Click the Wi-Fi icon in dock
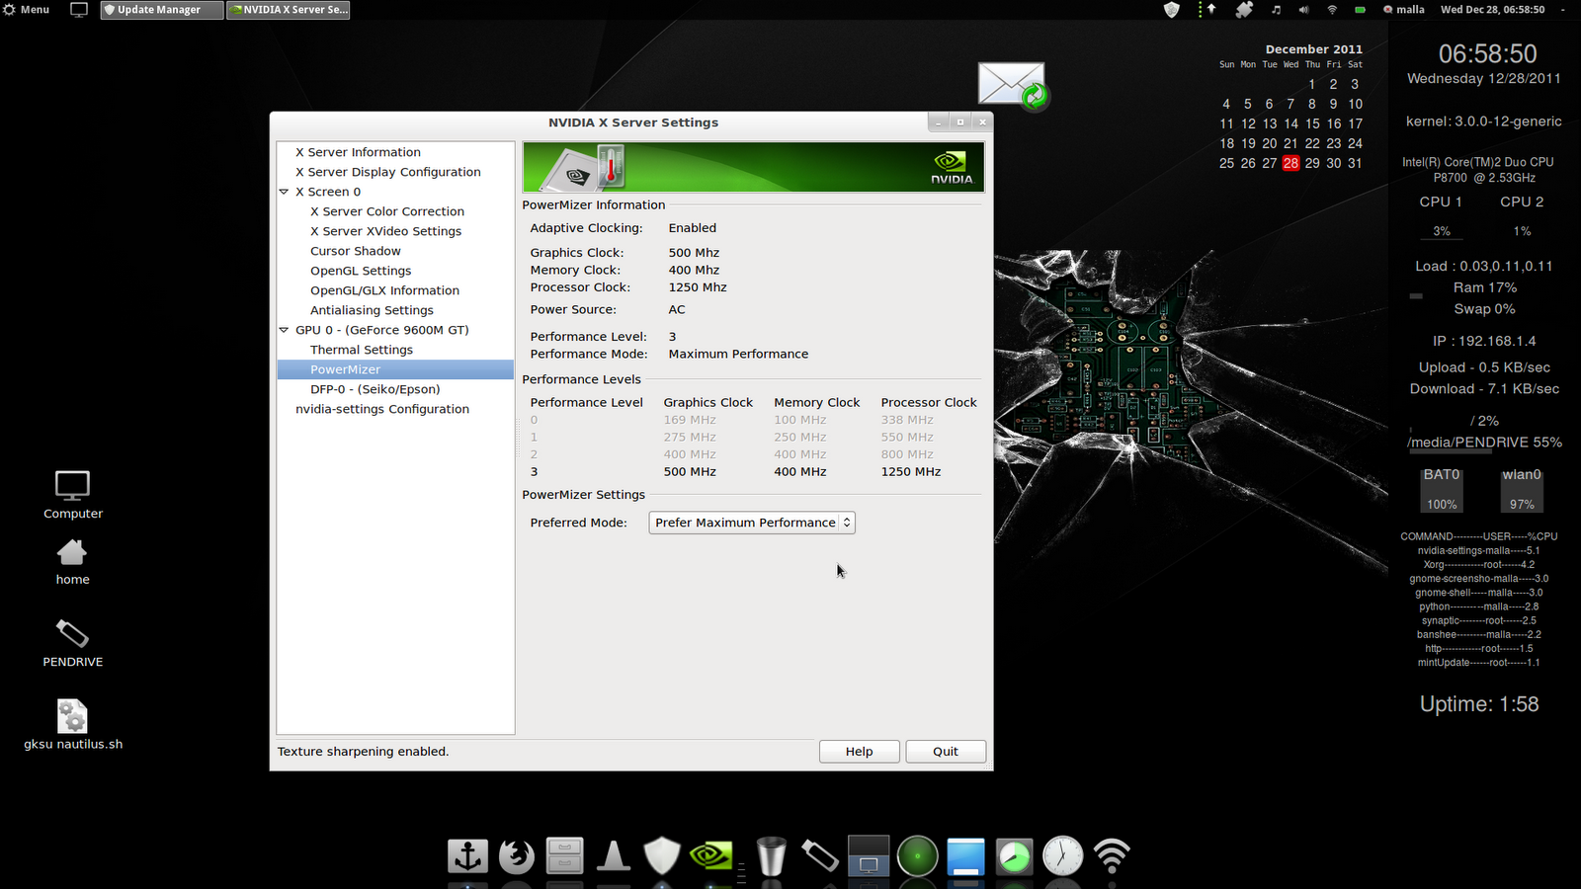 (x=1112, y=855)
